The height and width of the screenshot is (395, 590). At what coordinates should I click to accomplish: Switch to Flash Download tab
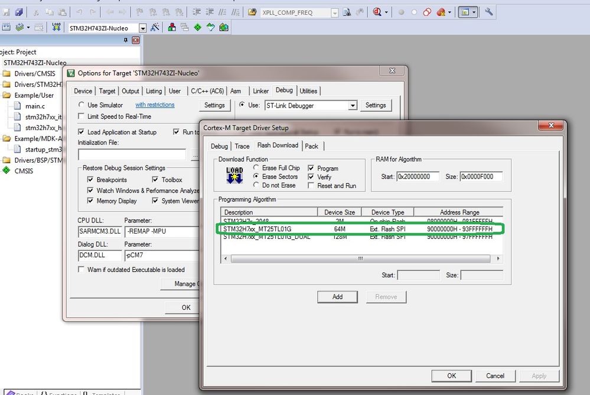pos(278,145)
